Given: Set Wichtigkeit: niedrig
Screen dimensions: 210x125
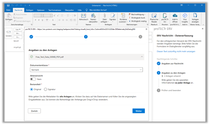Looking at the screenshot, I should tap(138, 21).
